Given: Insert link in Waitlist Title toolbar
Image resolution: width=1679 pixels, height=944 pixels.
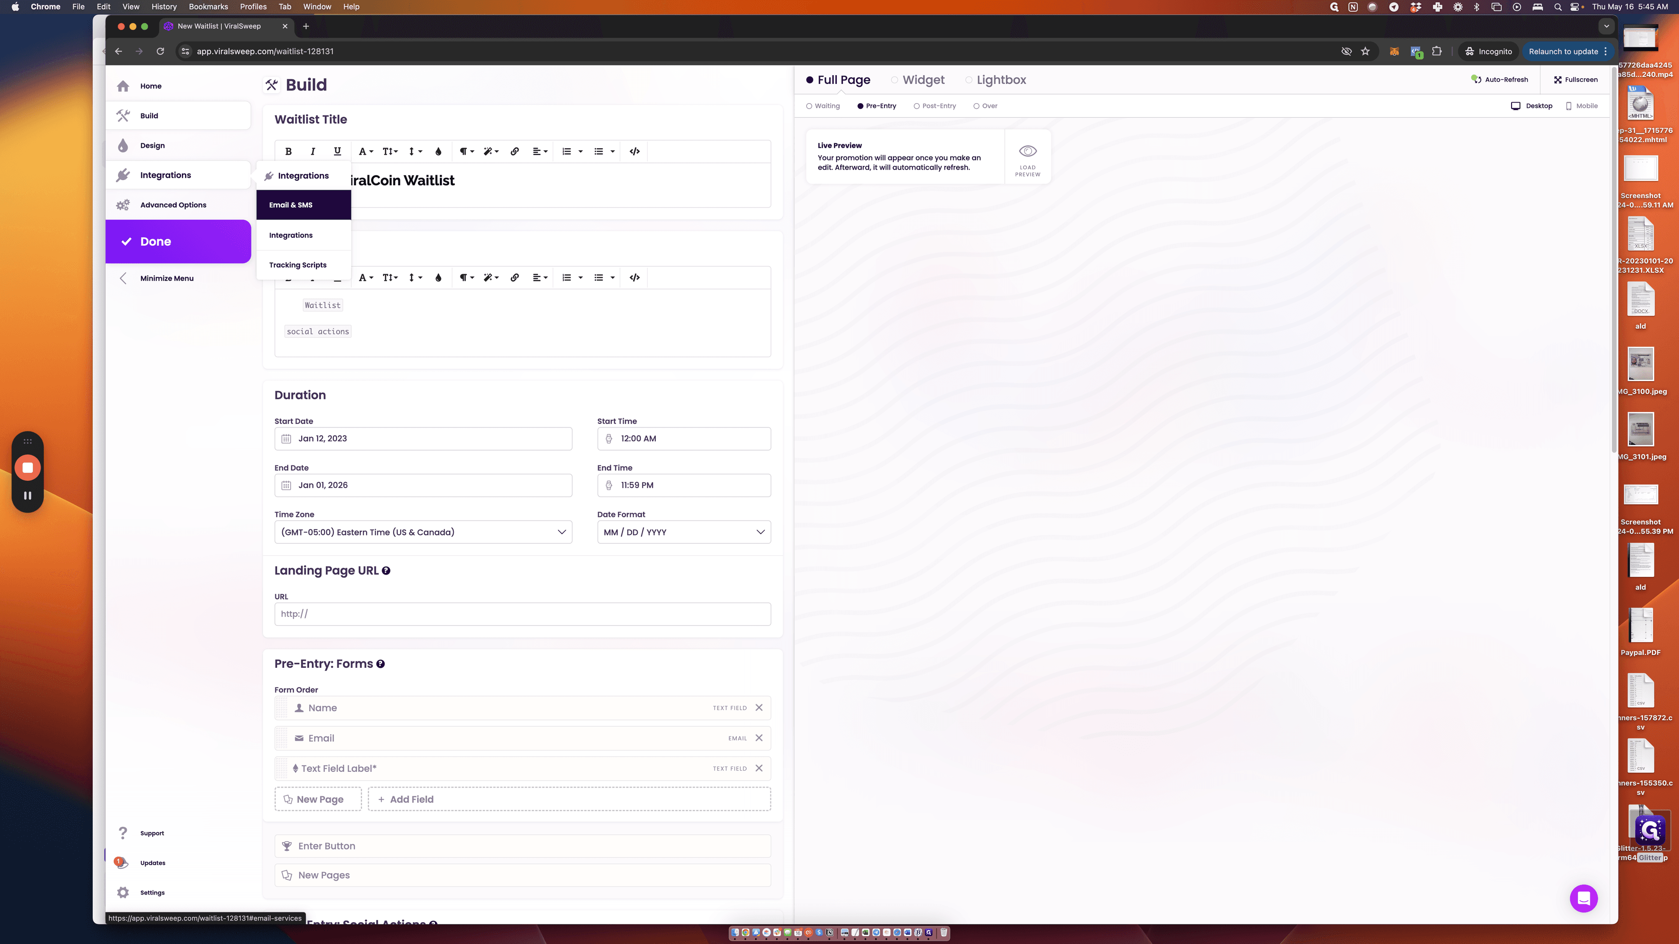Looking at the screenshot, I should point(514,151).
